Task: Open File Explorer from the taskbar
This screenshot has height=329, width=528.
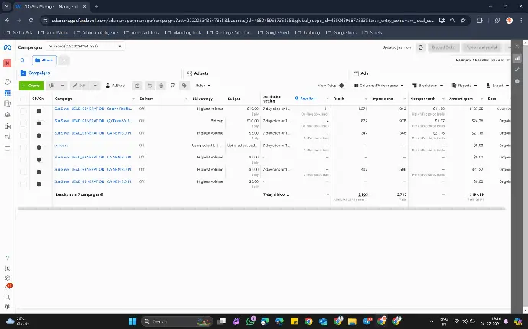Action: [352, 321]
